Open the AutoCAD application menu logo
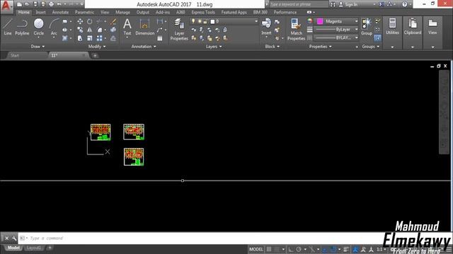The width and height of the screenshot is (453, 254). (x=6, y=6)
